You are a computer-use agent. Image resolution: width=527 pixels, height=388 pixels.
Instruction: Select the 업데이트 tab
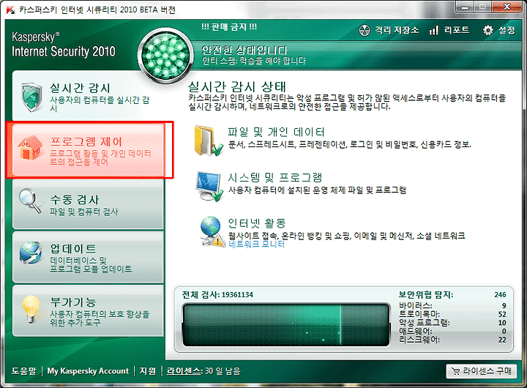(x=88, y=257)
